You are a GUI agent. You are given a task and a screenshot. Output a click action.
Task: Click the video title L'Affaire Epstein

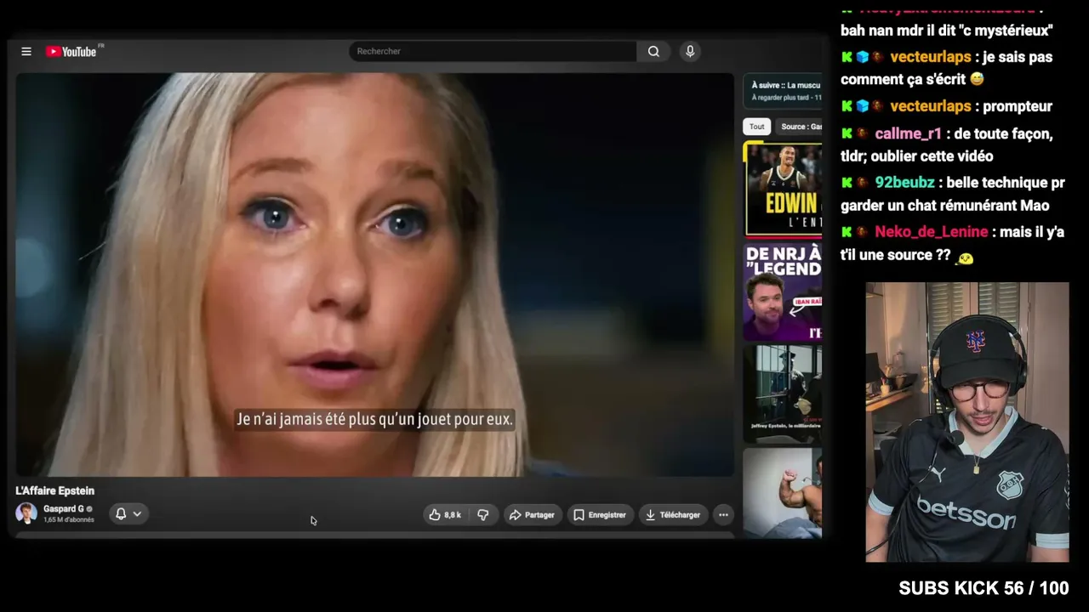tap(54, 490)
